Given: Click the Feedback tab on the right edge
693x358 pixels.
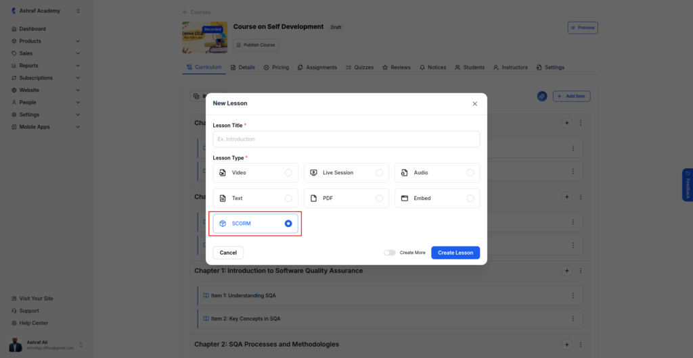Looking at the screenshot, I should pos(688,184).
